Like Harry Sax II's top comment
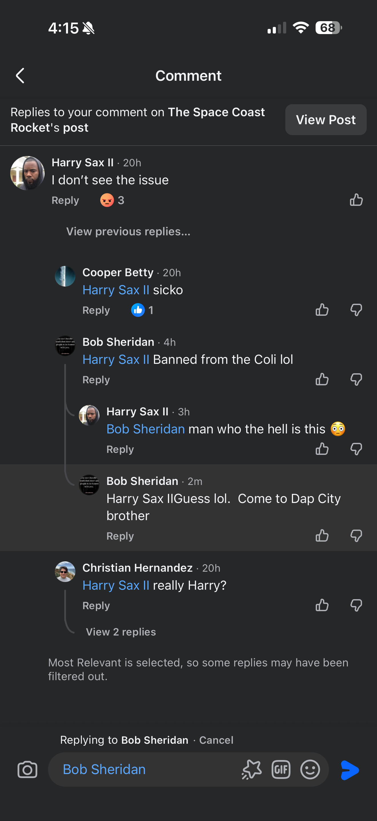This screenshot has width=377, height=821. [x=356, y=200]
